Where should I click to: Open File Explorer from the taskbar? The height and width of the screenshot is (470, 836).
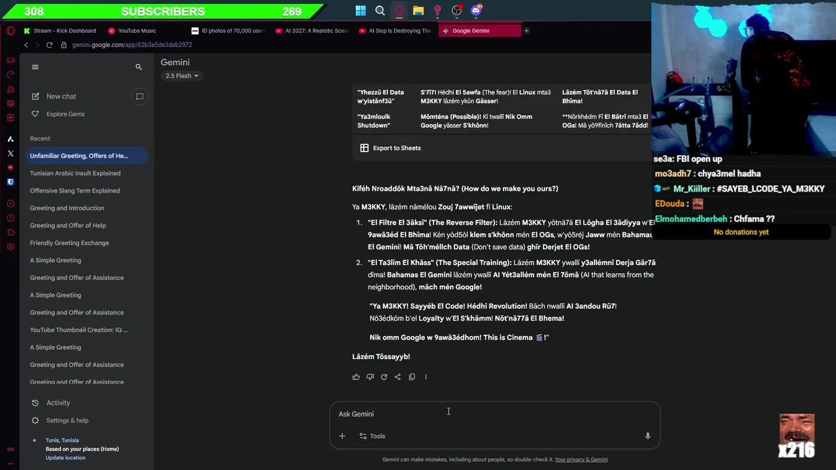pos(418,10)
